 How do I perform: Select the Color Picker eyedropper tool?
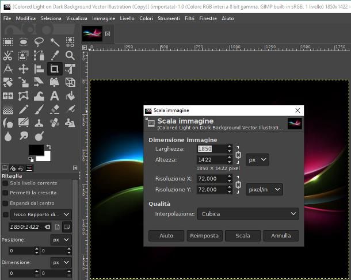(55, 55)
